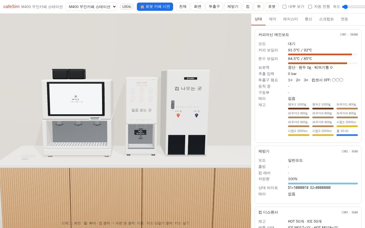The width and height of the screenshot is (365, 228).
Task: Click the 커피머신 메인보드 card title
Action: [274, 35]
